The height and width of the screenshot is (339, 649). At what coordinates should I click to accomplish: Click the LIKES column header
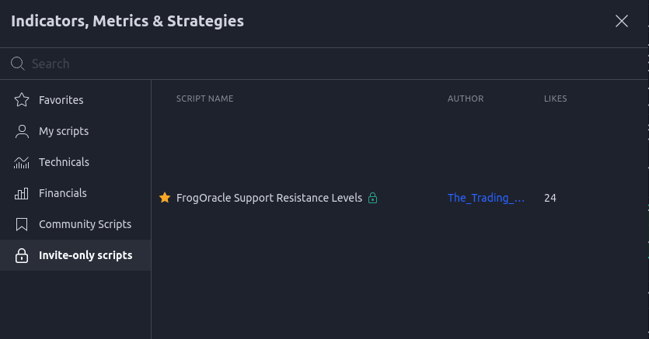pos(556,99)
